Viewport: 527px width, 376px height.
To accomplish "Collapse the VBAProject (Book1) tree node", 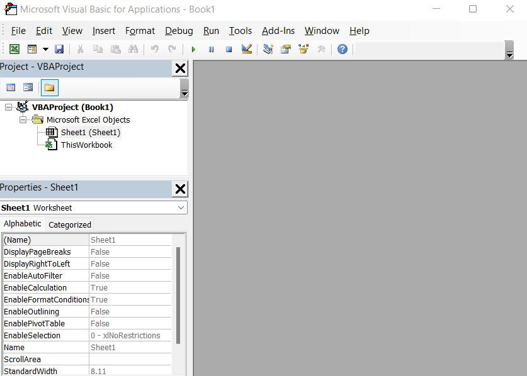I will pyautogui.click(x=8, y=108).
